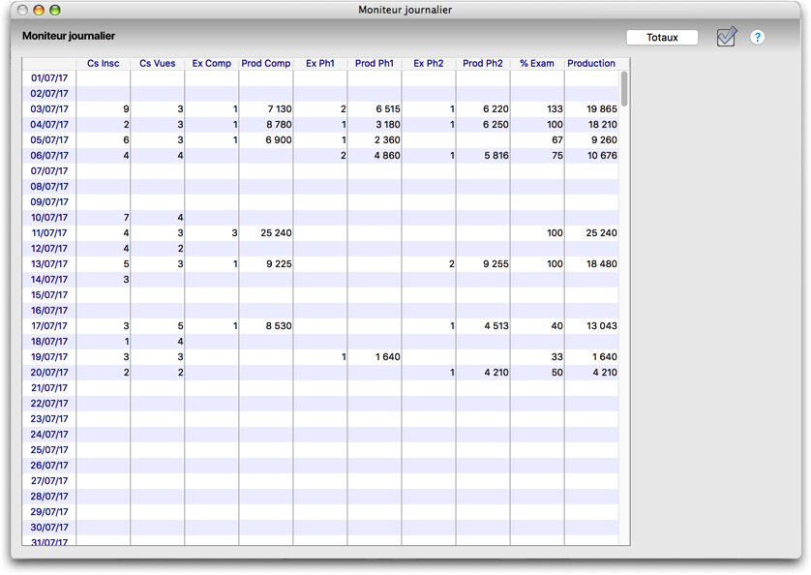Select the 30/07/17 date row
811x575 pixels.
(x=320, y=528)
